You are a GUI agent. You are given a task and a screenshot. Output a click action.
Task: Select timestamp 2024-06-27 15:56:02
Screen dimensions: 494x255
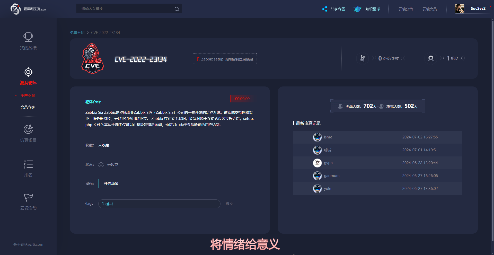(420, 189)
